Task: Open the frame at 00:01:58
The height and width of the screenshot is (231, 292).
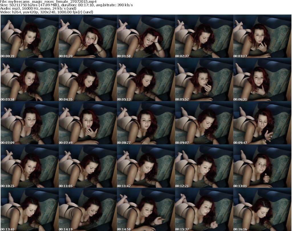Action: 146,36
